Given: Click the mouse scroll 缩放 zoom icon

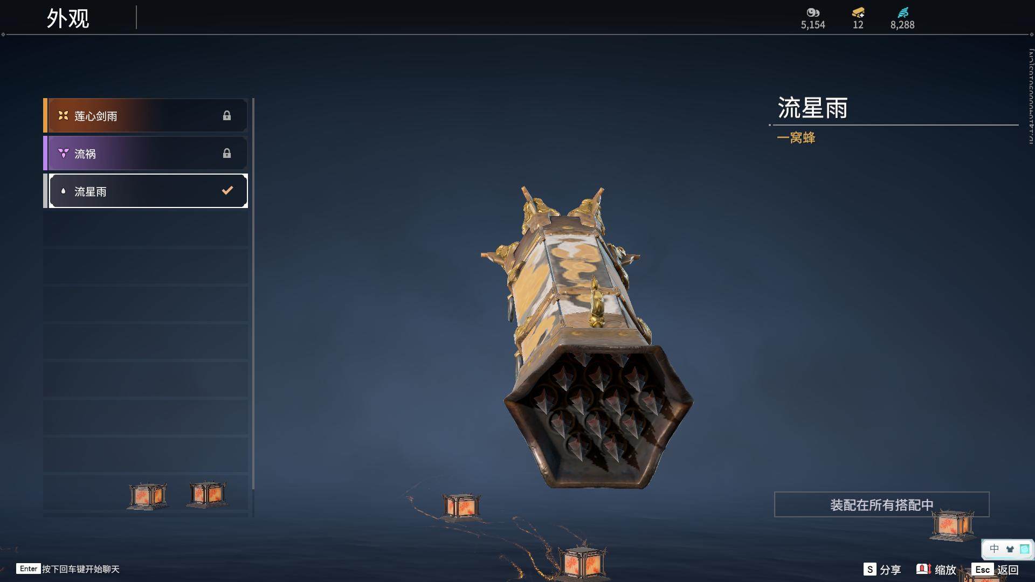Looking at the screenshot, I should point(923,569).
